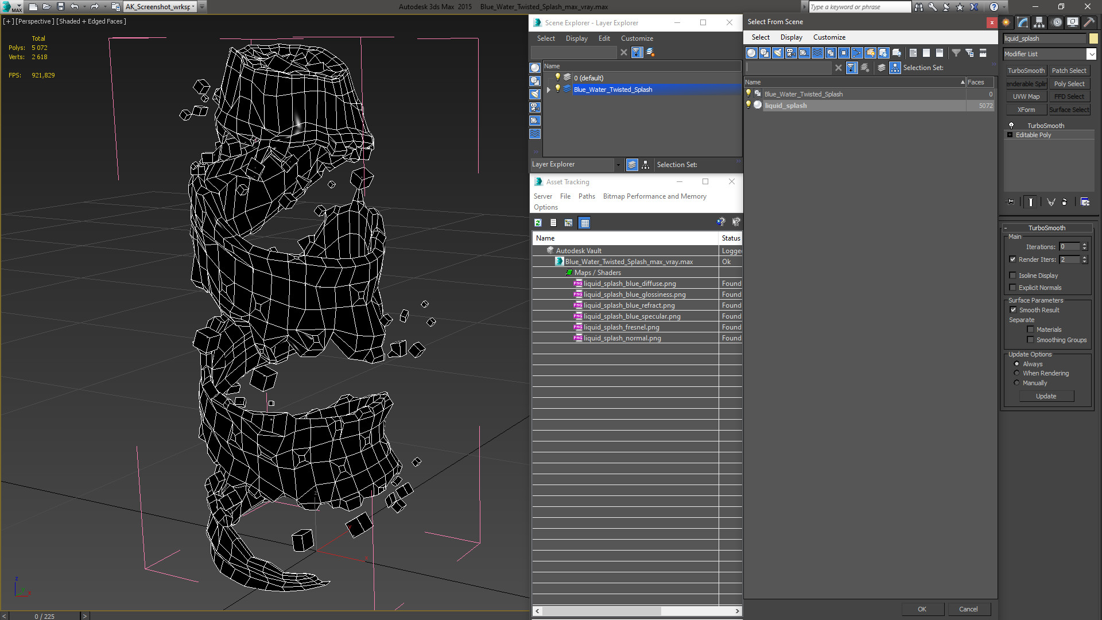Toggle visibility bulb of 0 (default) layer
Viewport: 1102px width, 620px height.
click(557, 77)
